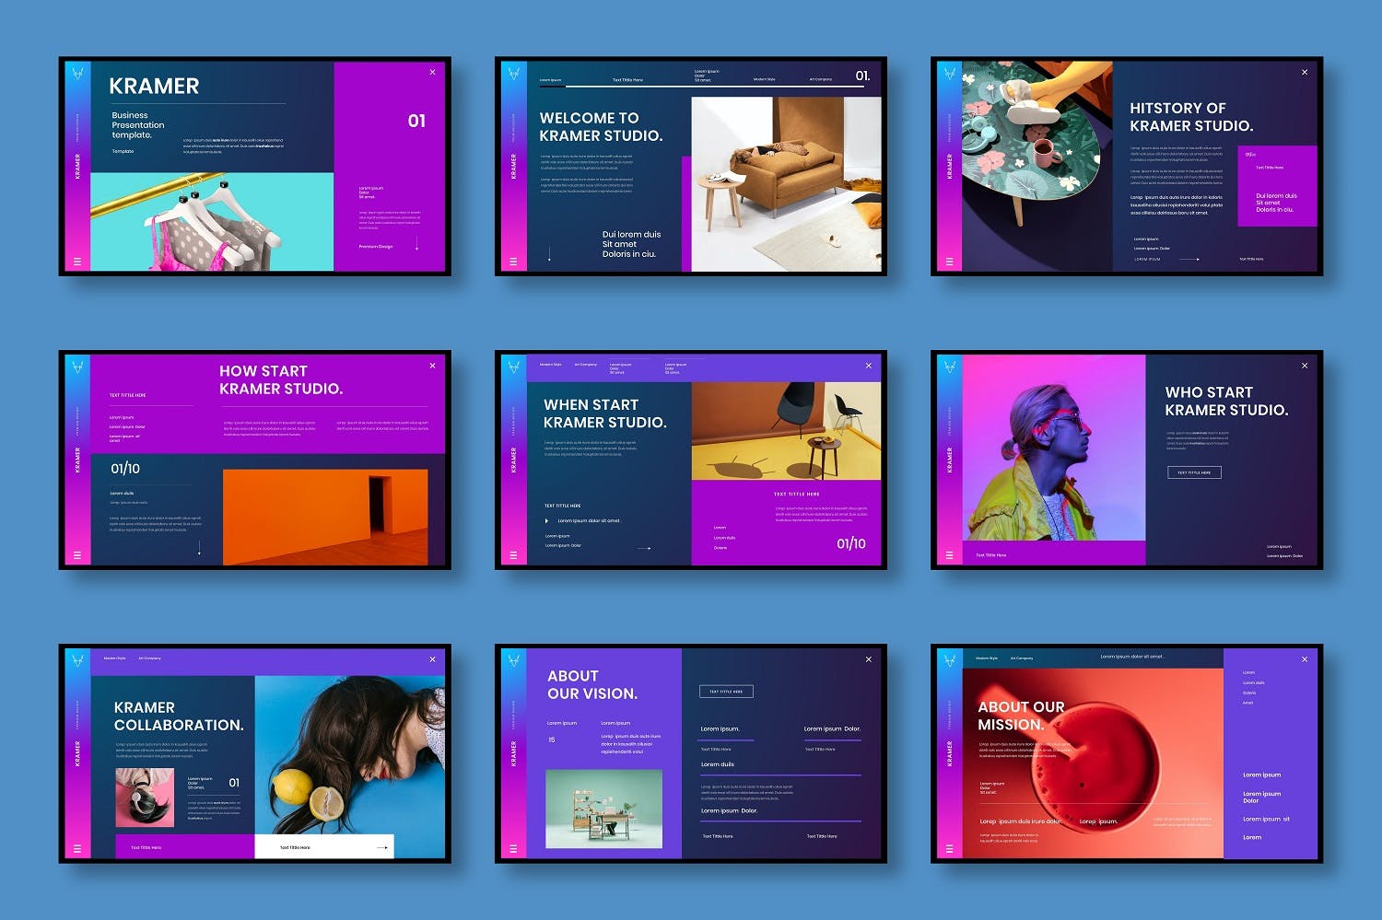Click the right arrow on the When Start slide
Image resolution: width=1382 pixels, height=920 pixels.
pyautogui.click(x=644, y=548)
